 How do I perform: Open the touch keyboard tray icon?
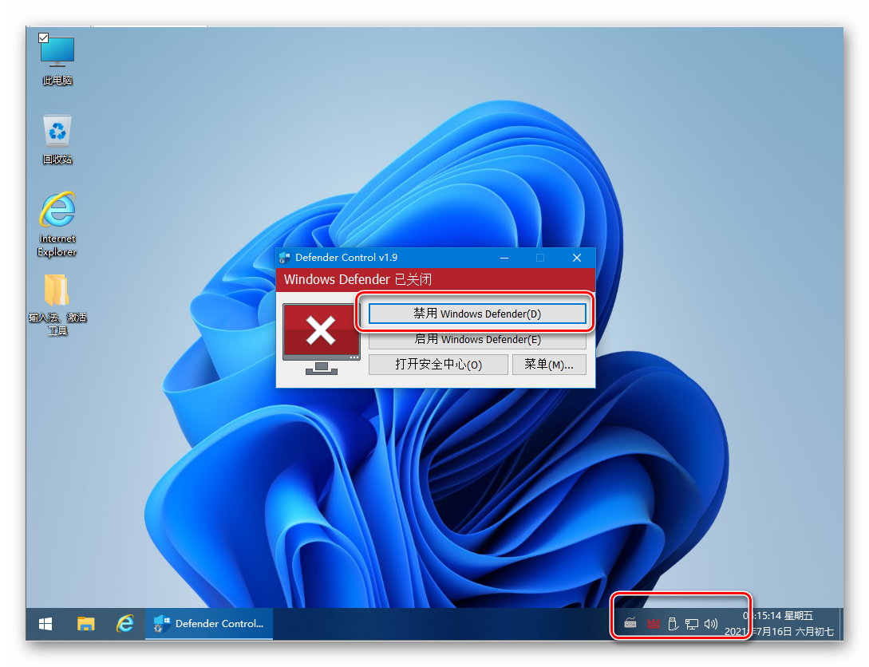[630, 624]
